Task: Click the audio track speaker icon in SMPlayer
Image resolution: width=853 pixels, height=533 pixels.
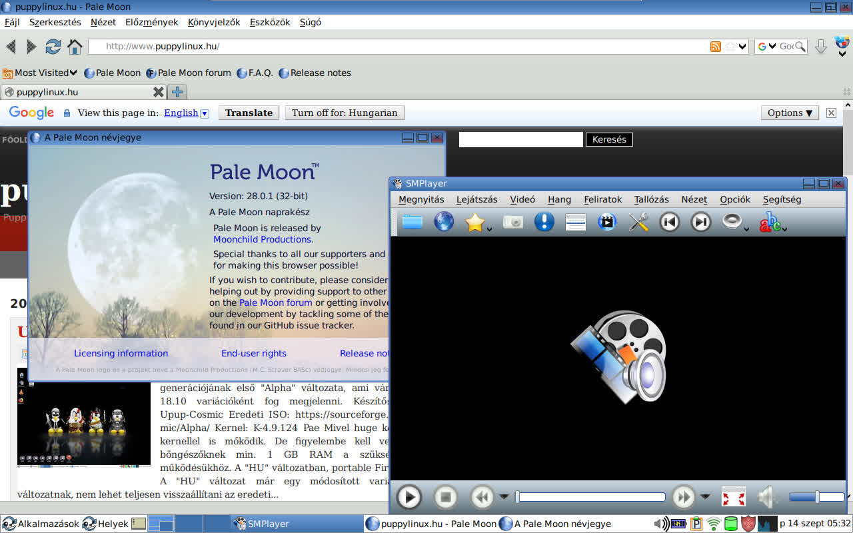Action: (x=732, y=222)
